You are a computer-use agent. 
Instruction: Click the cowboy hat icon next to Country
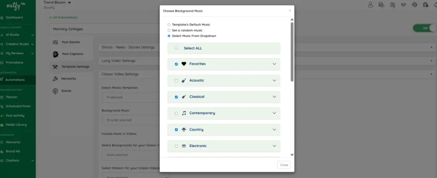pos(184,129)
